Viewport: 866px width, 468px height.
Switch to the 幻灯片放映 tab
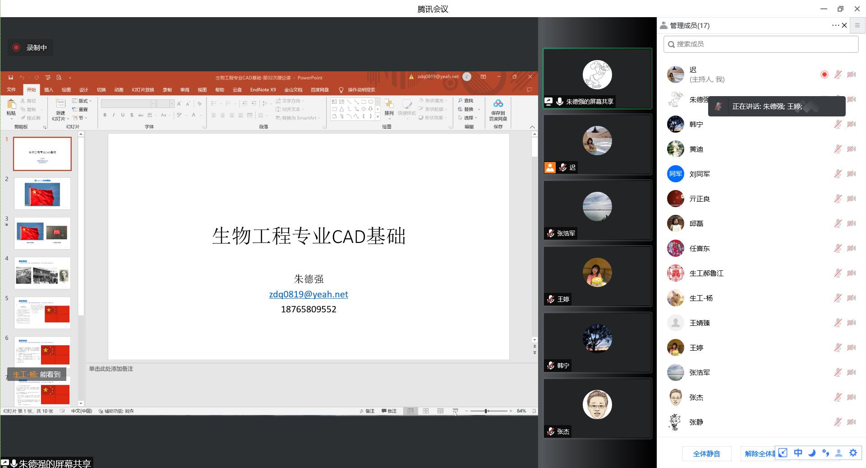pos(143,90)
